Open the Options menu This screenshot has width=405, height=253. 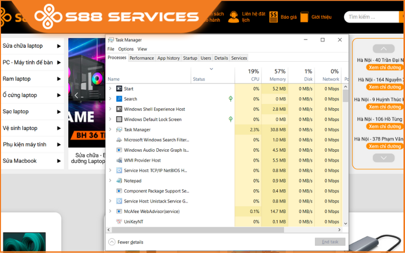click(126, 49)
